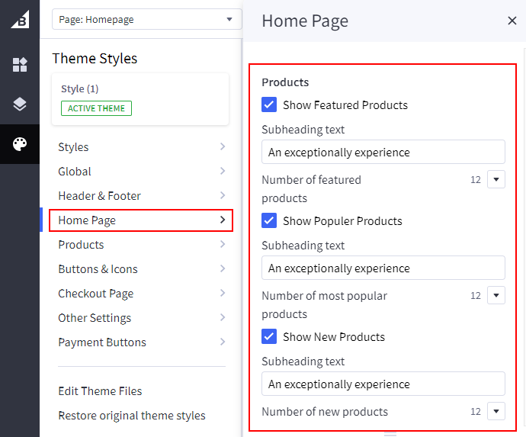The height and width of the screenshot is (437, 526).
Task: Close the Home Page settings panel
Action: pyautogui.click(x=512, y=21)
